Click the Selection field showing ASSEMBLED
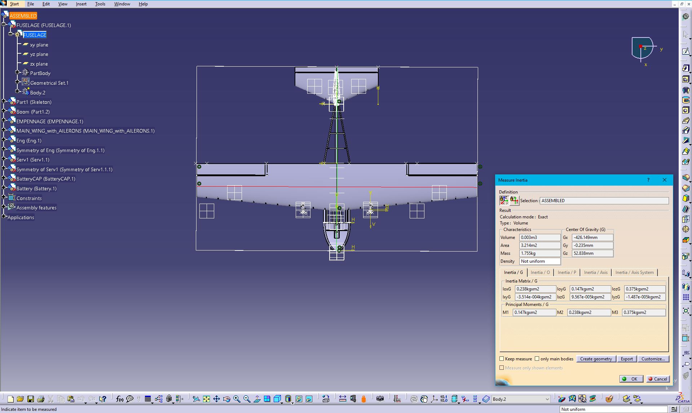The width and height of the screenshot is (692, 413). pyautogui.click(x=604, y=201)
